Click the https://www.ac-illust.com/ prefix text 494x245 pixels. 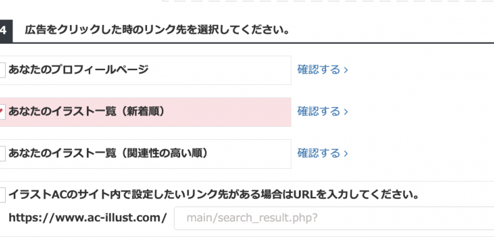click(88, 218)
